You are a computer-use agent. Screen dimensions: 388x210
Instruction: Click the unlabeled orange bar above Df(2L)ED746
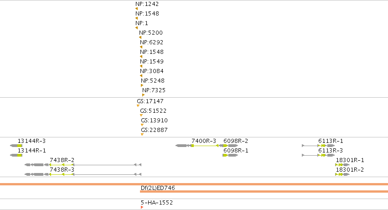tap(194, 184)
